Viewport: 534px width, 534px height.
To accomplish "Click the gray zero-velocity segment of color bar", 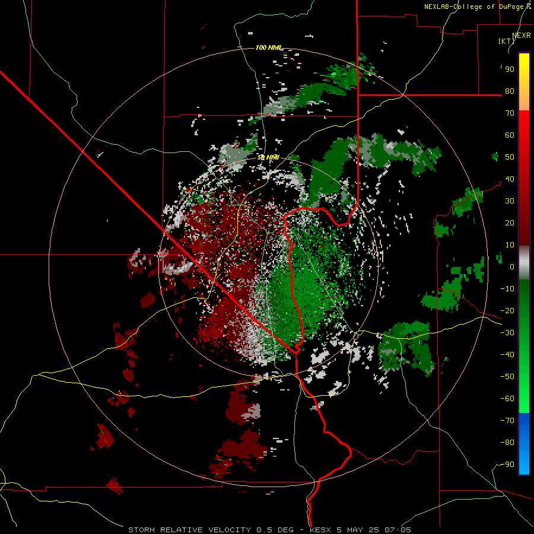I will [x=524, y=263].
